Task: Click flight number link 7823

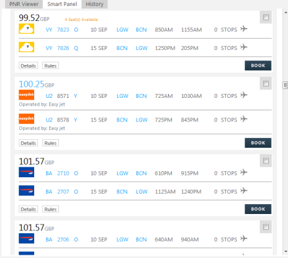Action: tap(63, 30)
